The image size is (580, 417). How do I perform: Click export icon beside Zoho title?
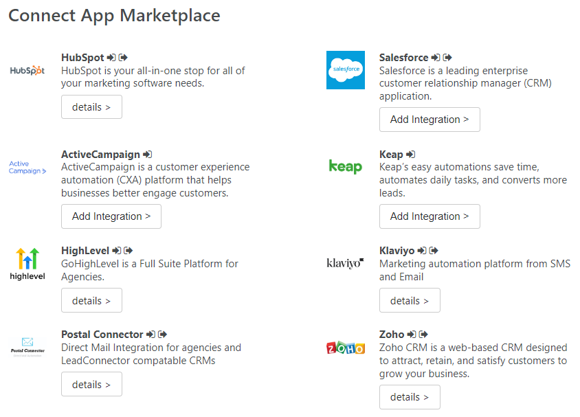click(423, 335)
